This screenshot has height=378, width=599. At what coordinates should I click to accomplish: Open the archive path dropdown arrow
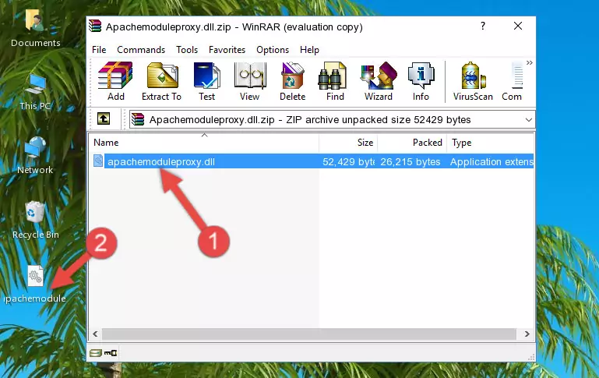(529, 119)
